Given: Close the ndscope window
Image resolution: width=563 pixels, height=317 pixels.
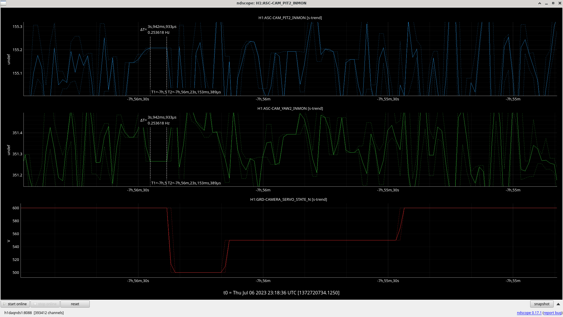Looking at the screenshot, I should coord(560,3).
